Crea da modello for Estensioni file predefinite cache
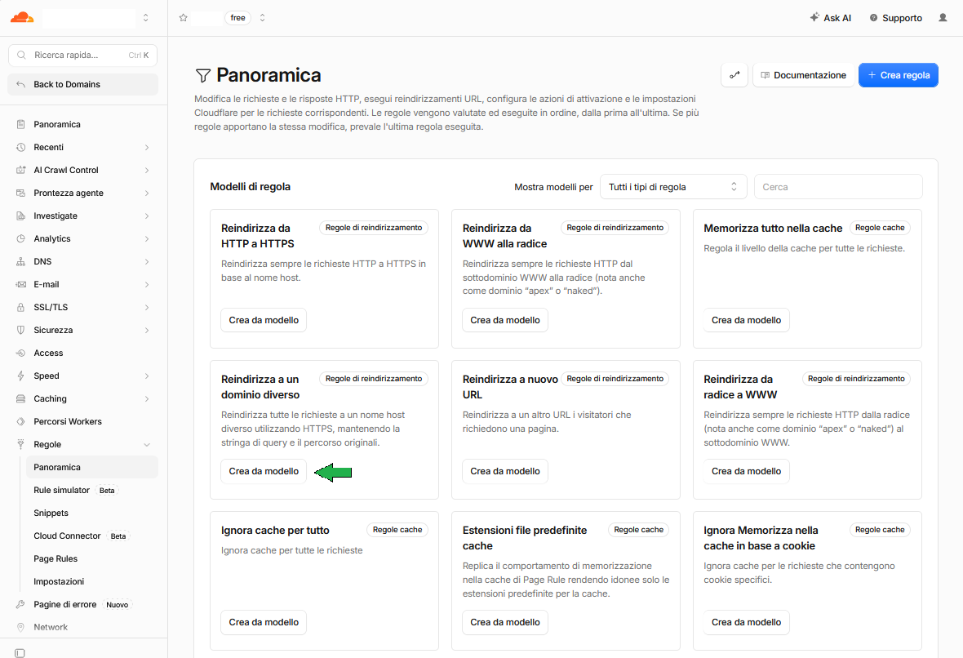 pyautogui.click(x=505, y=622)
